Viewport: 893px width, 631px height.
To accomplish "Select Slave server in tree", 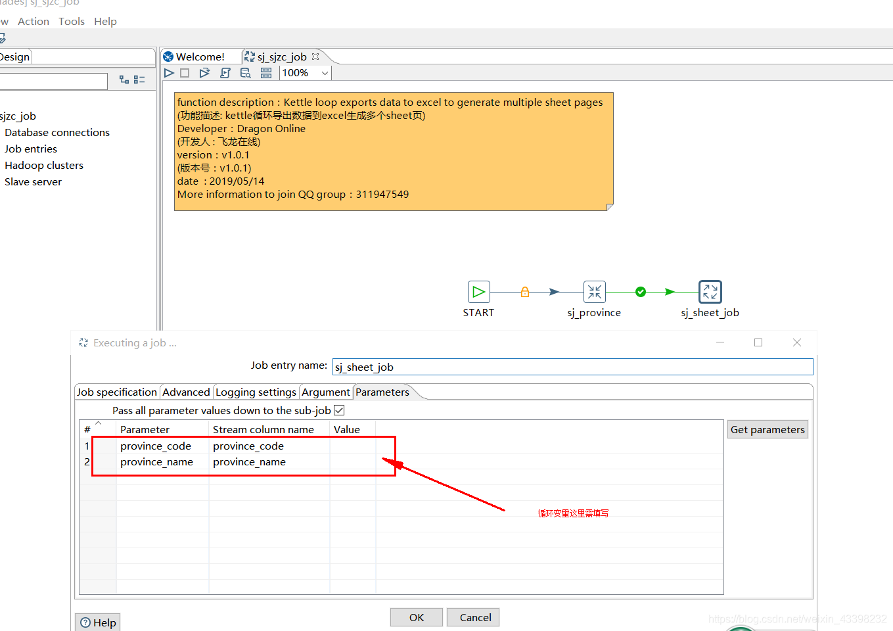I will 33,181.
